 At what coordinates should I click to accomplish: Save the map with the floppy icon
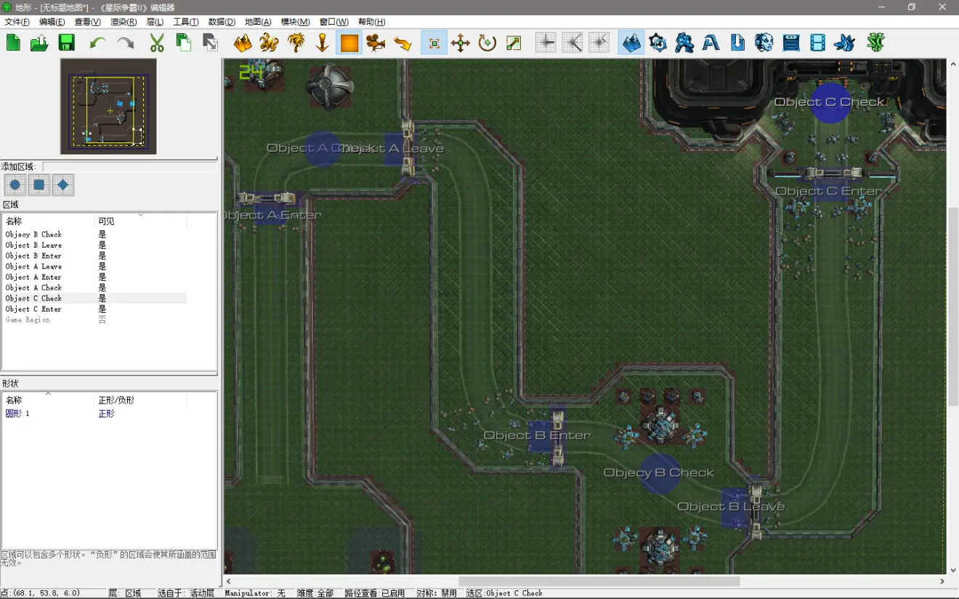tap(67, 43)
